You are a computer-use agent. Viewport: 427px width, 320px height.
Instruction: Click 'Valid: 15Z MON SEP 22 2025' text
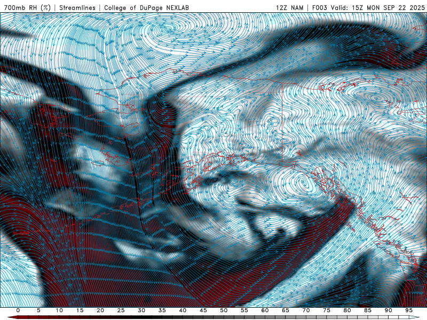tap(378, 8)
